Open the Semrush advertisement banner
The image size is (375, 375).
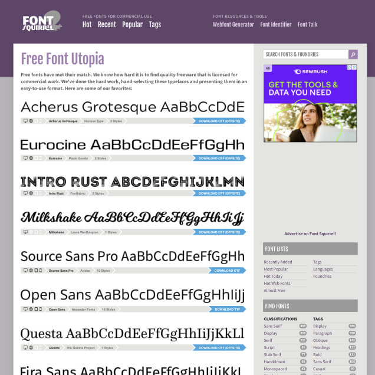(310, 103)
